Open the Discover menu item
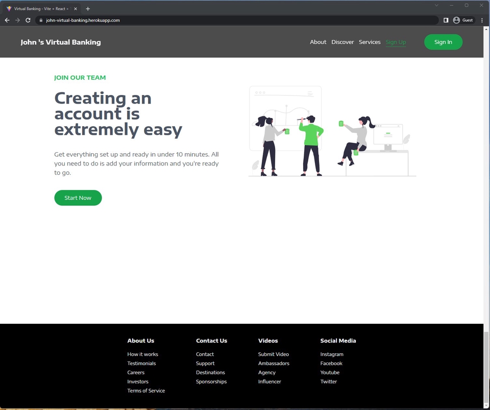 (342, 42)
